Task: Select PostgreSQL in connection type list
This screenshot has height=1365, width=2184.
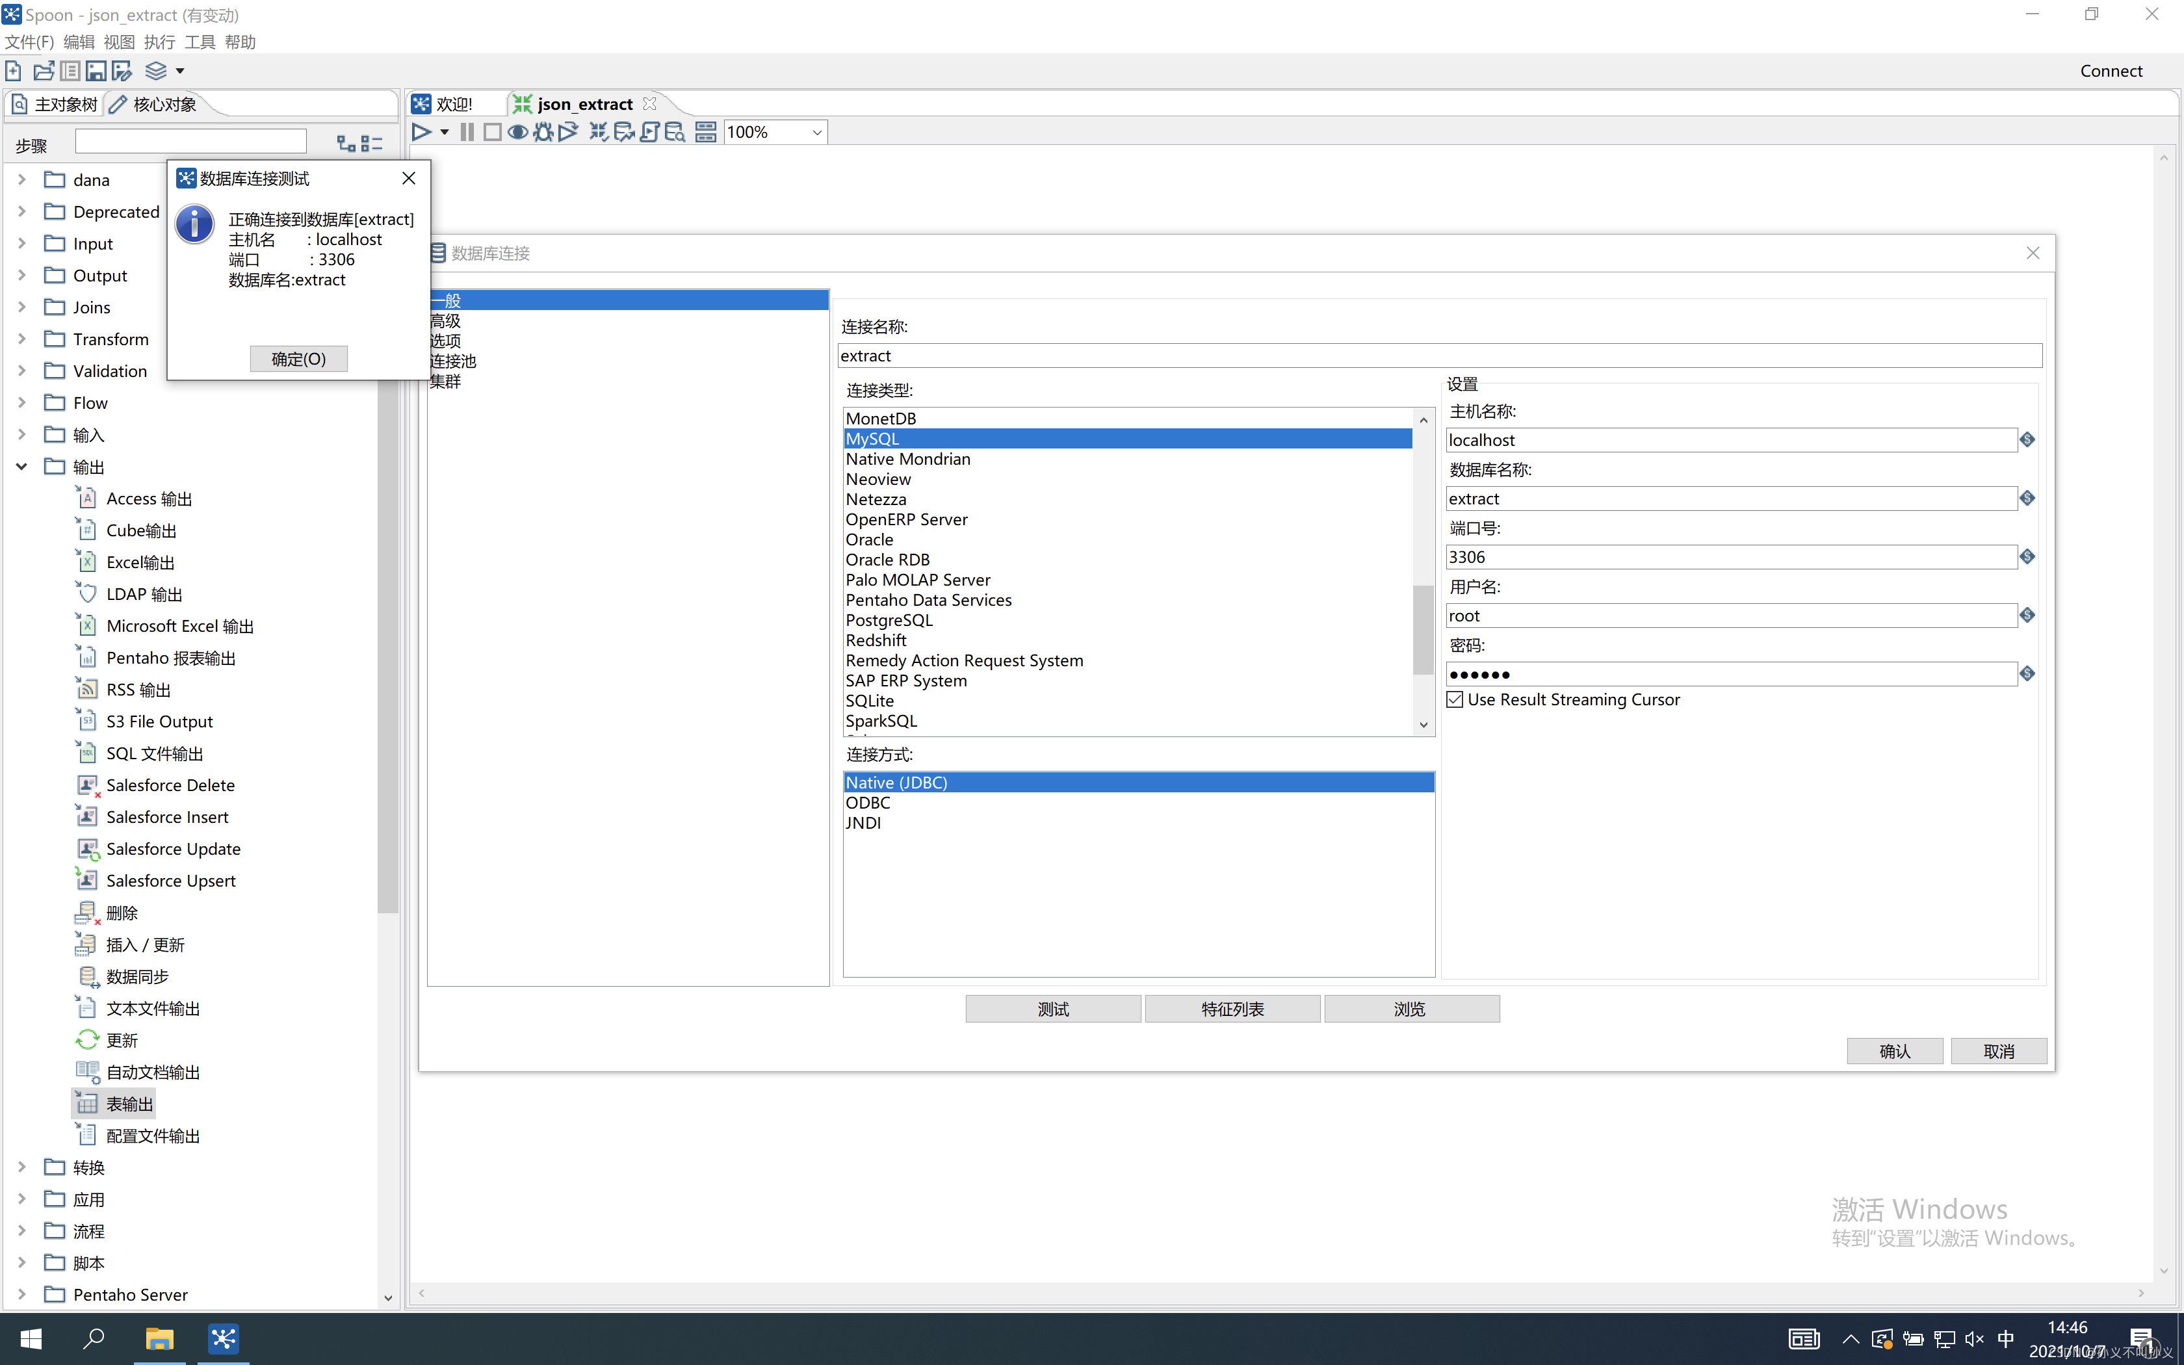Action: (x=889, y=620)
